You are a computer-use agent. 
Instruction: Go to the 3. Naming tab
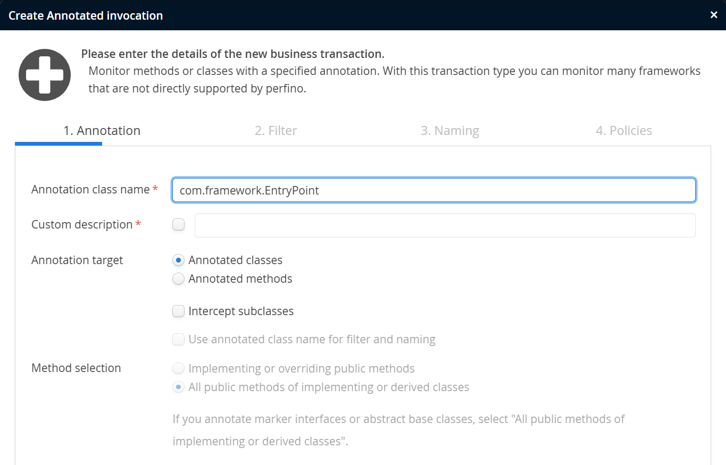[449, 131]
